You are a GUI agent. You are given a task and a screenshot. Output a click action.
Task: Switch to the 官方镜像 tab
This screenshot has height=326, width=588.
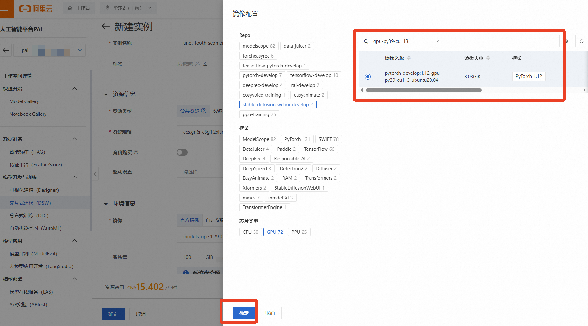click(x=190, y=220)
